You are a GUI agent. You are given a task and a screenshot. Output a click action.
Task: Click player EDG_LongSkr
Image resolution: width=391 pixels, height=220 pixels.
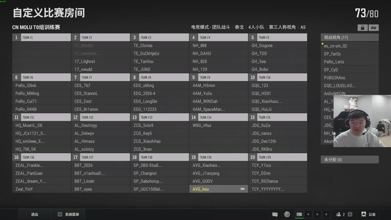[x=160, y=101]
